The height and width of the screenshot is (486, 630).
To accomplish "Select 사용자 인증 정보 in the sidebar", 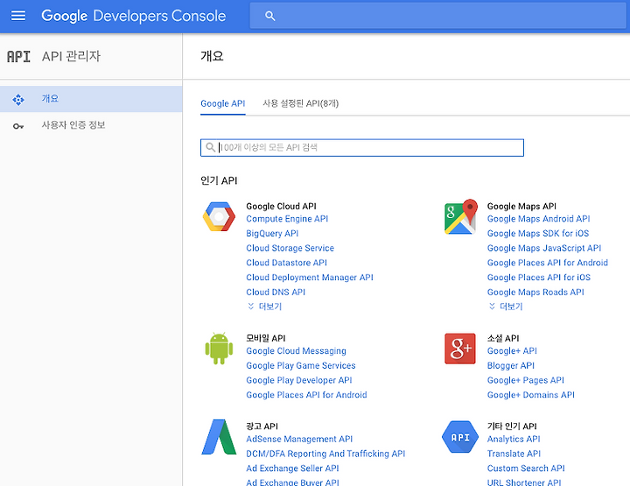I will (x=91, y=125).
